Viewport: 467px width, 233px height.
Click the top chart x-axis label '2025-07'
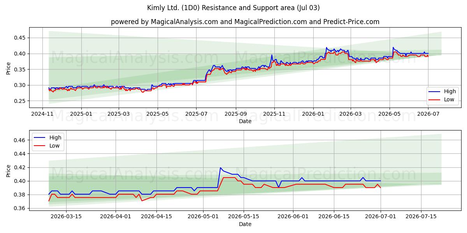click(196, 114)
